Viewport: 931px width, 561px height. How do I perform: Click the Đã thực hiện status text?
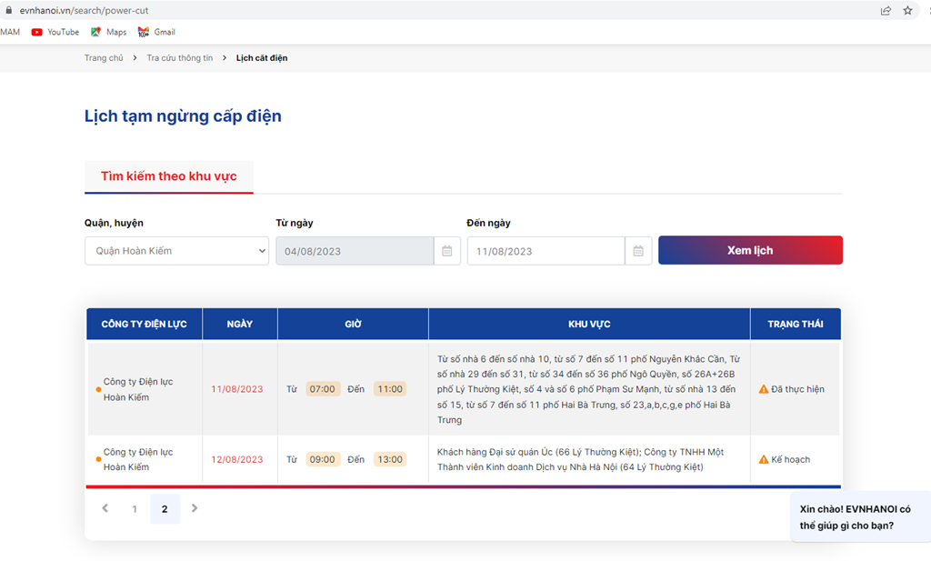797,389
